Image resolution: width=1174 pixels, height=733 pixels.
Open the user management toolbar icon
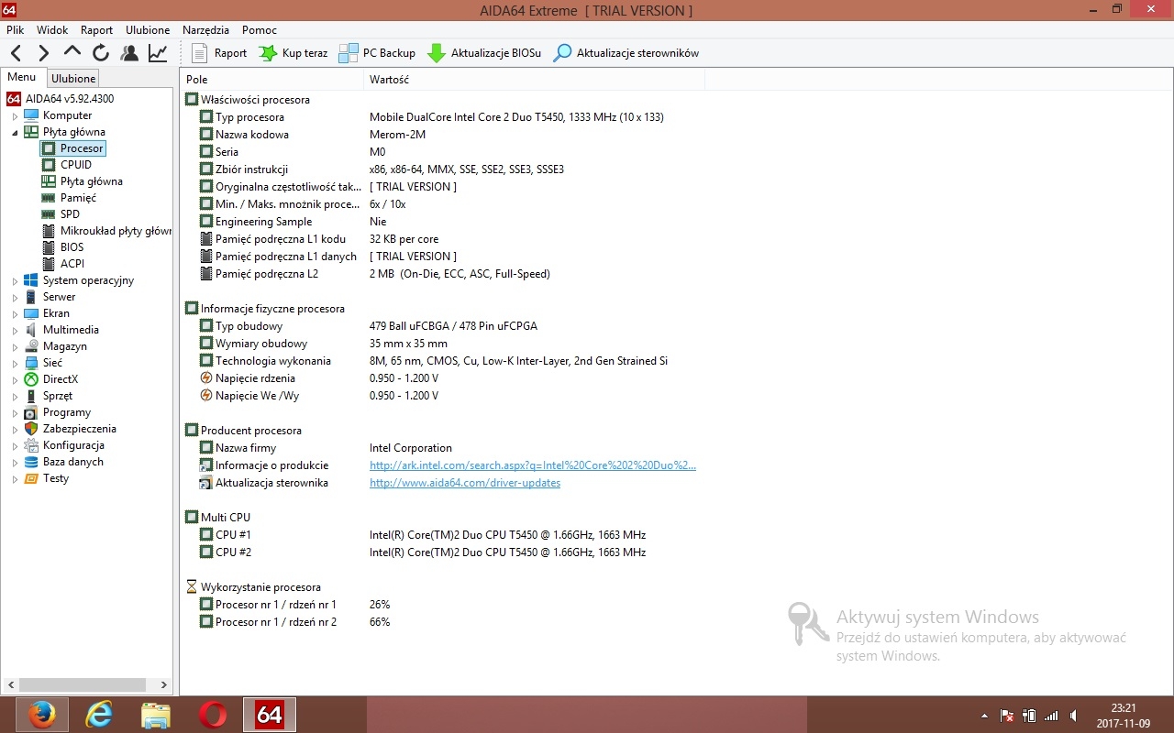pos(129,53)
